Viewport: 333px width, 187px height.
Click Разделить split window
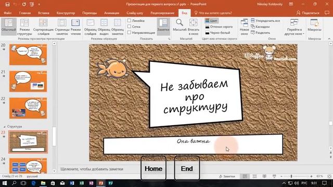261,33
